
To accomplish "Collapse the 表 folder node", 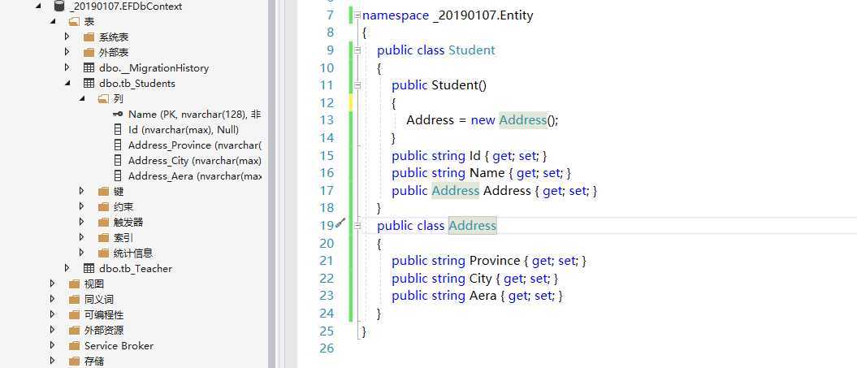I will coord(53,22).
